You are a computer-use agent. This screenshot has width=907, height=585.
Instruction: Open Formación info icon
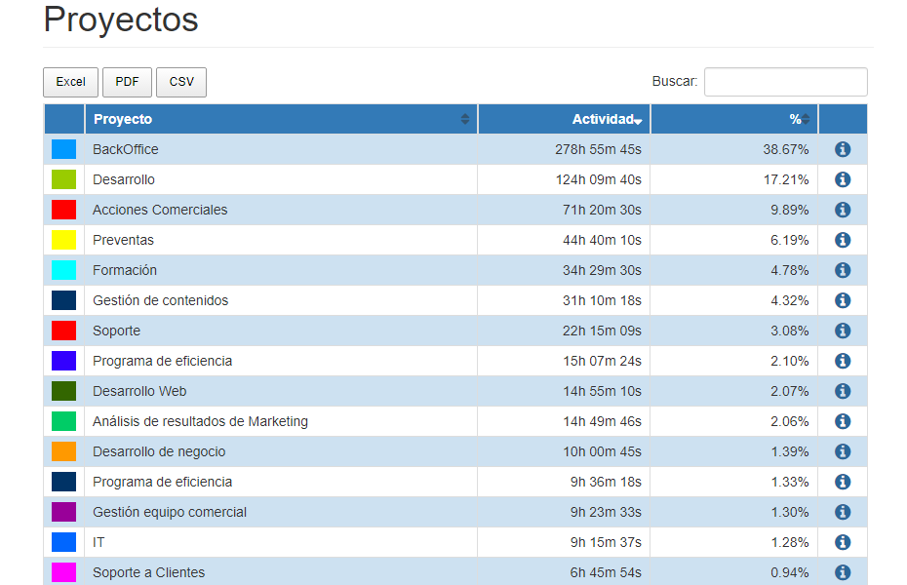click(843, 270)
